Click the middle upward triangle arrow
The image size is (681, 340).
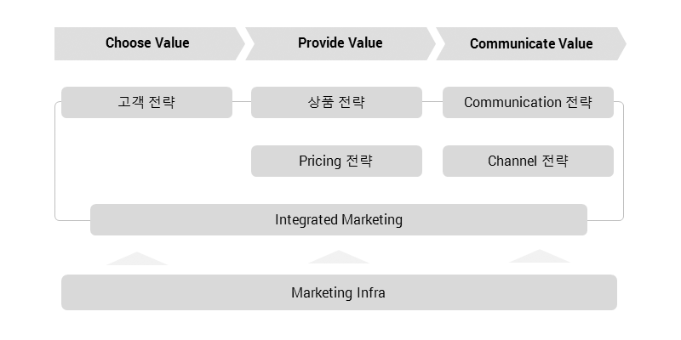point(339,258)
